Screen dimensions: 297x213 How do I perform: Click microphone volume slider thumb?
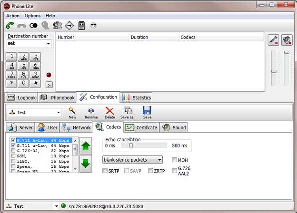(274, 71)
